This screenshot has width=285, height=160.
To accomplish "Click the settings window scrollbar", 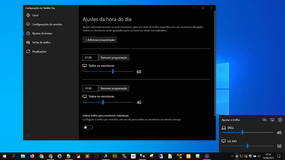I will pos(215,63).
